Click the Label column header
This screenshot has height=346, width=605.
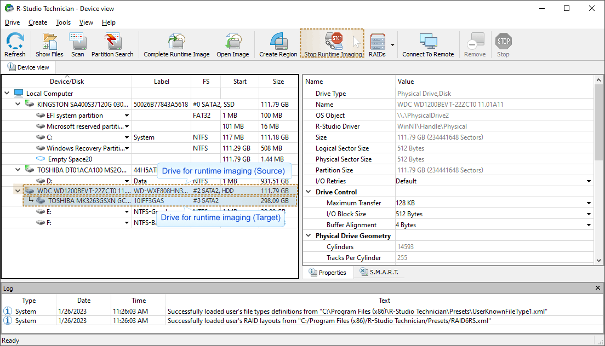tap(161, 81)
